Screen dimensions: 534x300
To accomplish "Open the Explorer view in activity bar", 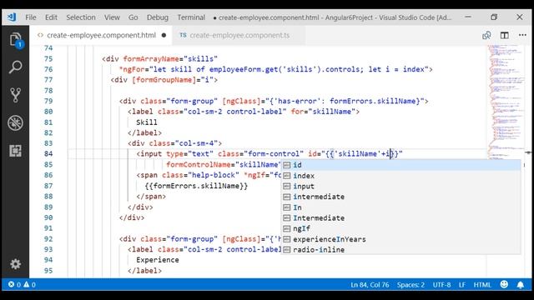I will (16, 40).
